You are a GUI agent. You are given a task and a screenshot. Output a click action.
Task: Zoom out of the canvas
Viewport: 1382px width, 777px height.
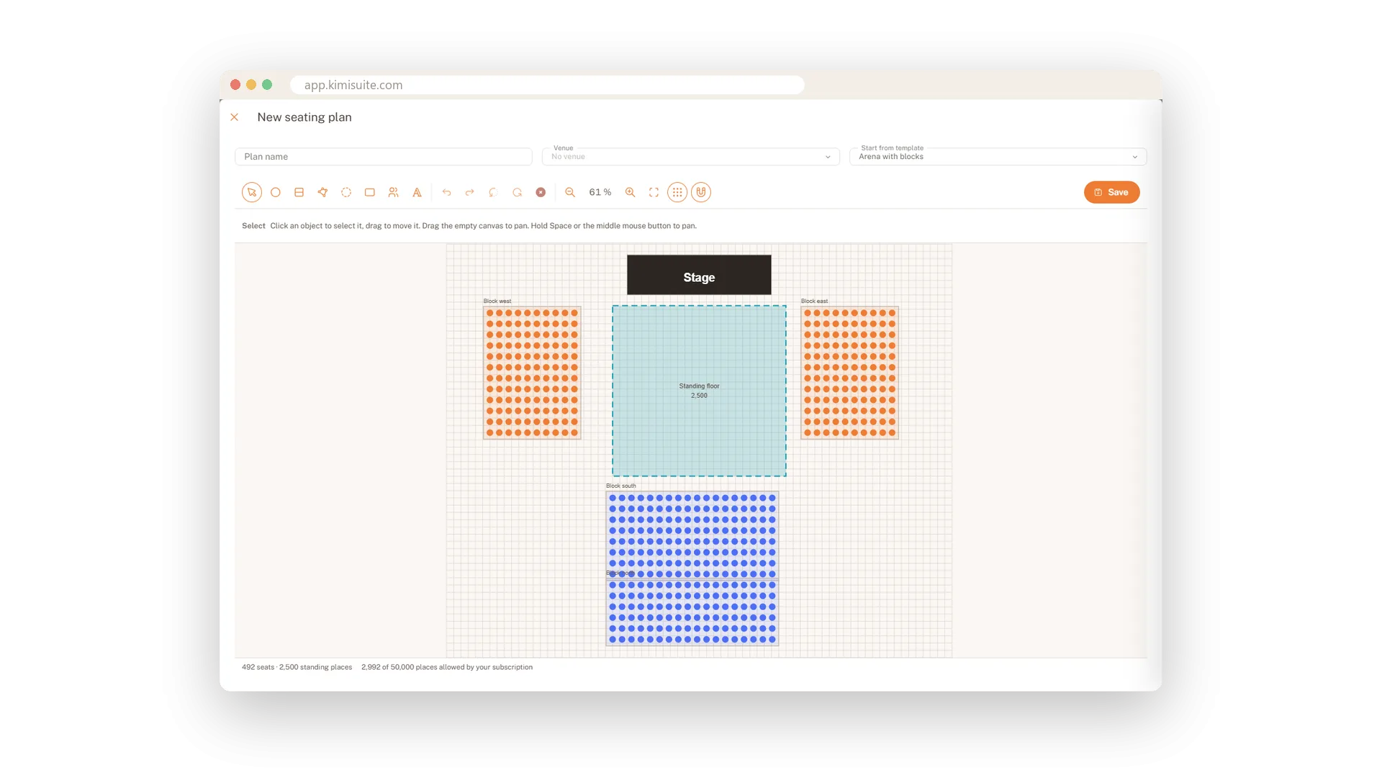[x=570, y=192]
